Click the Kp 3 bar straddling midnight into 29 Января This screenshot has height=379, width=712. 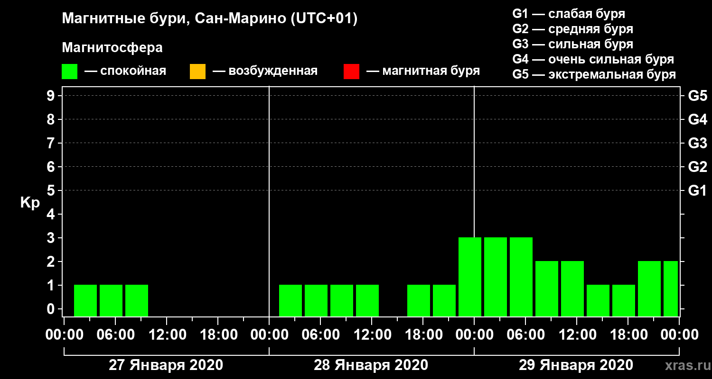coord(470,277)
